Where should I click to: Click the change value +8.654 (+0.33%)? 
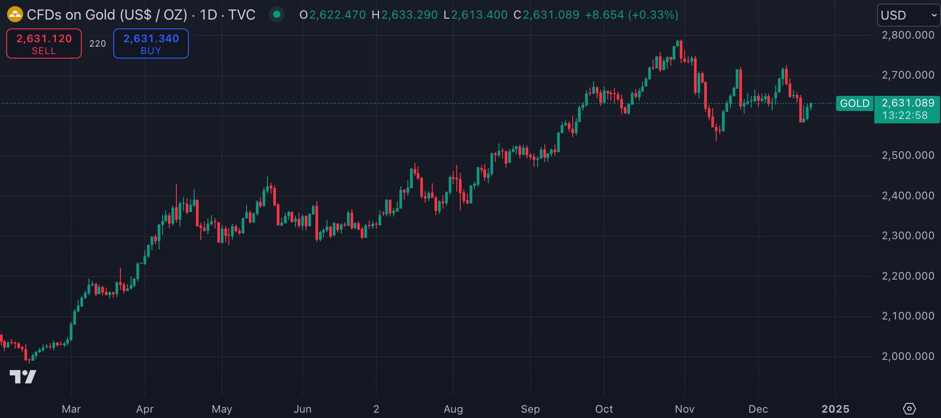point(632,15)
